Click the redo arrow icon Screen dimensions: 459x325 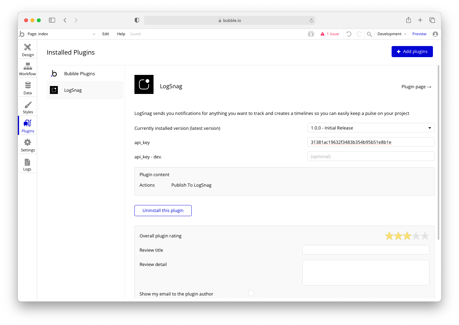point(359,34)
